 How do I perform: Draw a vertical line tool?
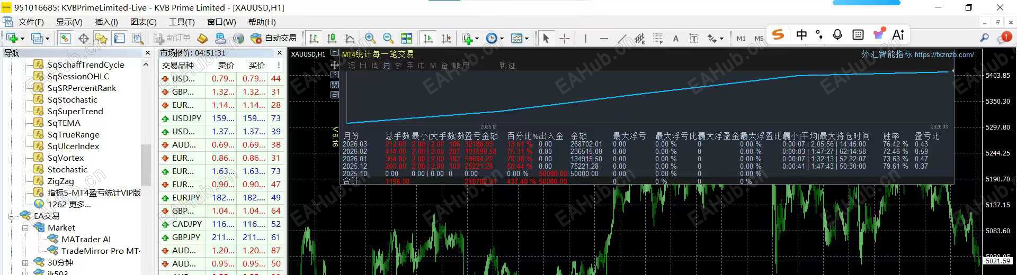point(585,38)
